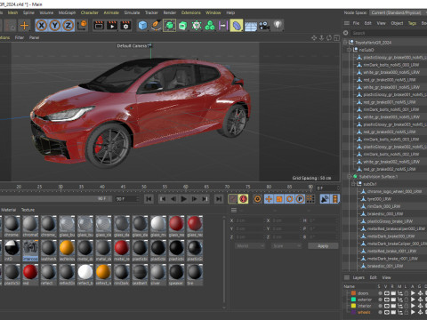Collapse the noSubD group
This screenshot has height=320, width=427.
click(x=350, y=50)
